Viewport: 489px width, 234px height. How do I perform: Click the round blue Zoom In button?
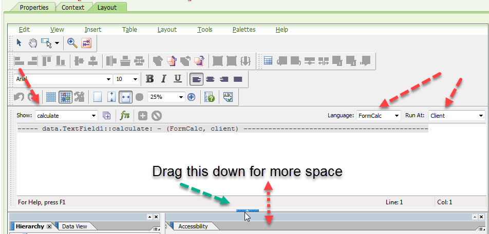click(x=191, y=97)
